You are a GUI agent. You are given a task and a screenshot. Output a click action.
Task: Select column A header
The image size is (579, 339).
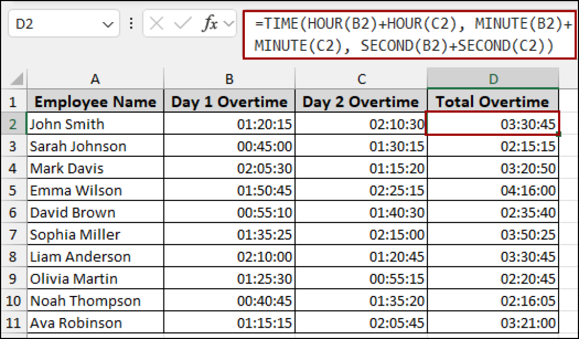(x=95, y=79)
